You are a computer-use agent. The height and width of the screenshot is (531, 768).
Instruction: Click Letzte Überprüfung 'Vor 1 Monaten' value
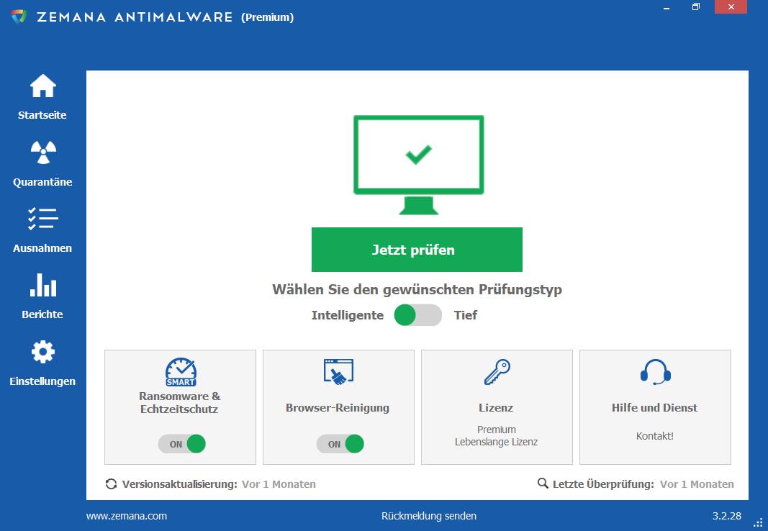click(x=697, y=484)
